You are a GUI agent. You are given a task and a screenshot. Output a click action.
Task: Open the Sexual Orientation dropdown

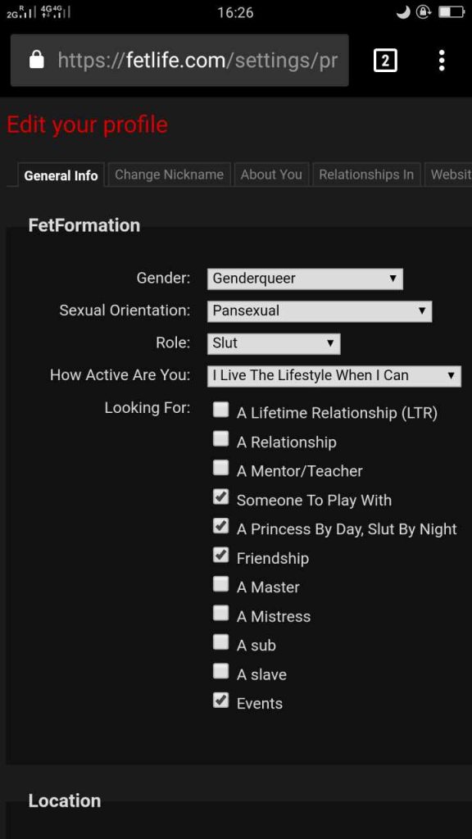point(320,311)
